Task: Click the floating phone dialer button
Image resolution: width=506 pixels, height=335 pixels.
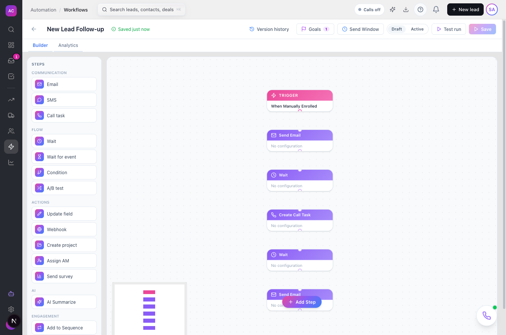Action: tap(487, 316)
